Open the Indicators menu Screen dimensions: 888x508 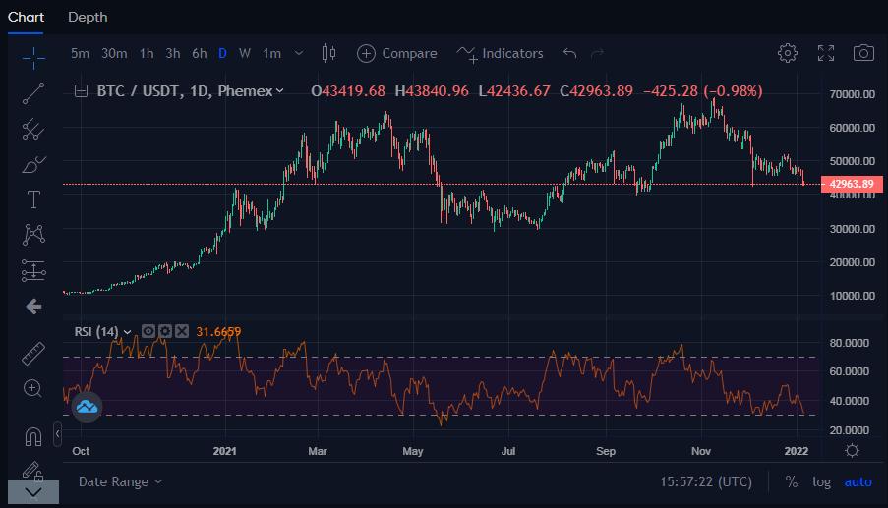(500, 54)
